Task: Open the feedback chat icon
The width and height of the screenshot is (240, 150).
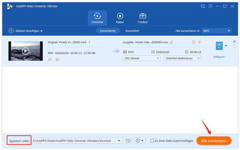Action: (x=203, y=6)
